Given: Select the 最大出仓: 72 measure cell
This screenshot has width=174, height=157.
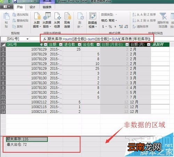Looking at the screenshot, I should pos(27,144).
